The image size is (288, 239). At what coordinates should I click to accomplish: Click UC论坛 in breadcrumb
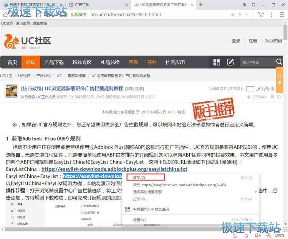pos(24,75)
